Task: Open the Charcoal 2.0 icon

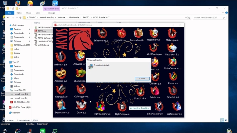Action: [x=61, y=90]
